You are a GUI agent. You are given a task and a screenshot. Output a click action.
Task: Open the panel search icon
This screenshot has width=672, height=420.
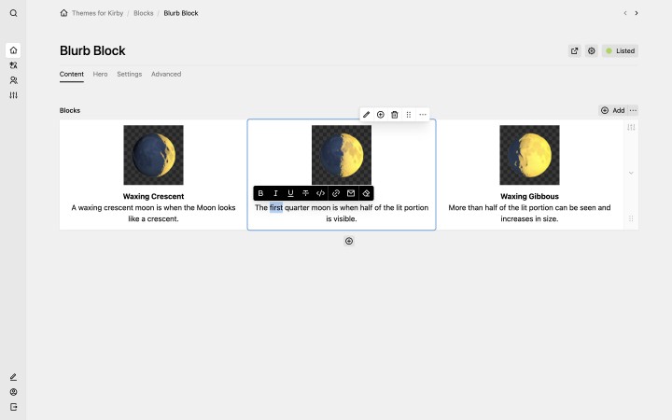click(13, 13)
